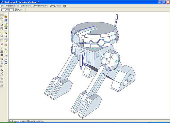
Task: Open the 2DPatternWindow menu
Action: pos(40,6)
